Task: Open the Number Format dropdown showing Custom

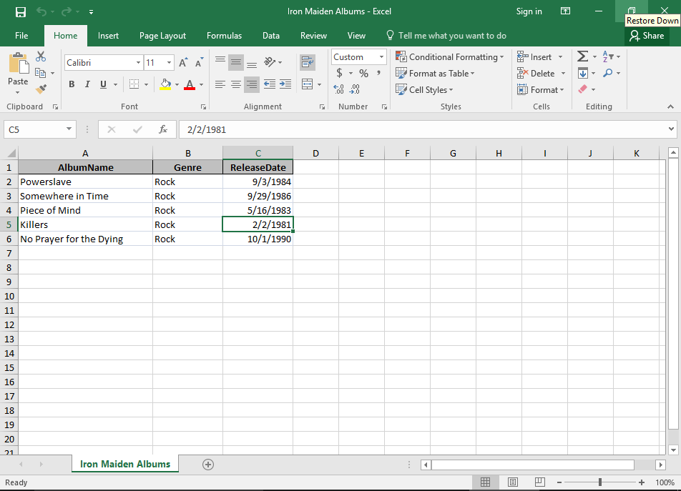Action: click(x=359, y=57)
